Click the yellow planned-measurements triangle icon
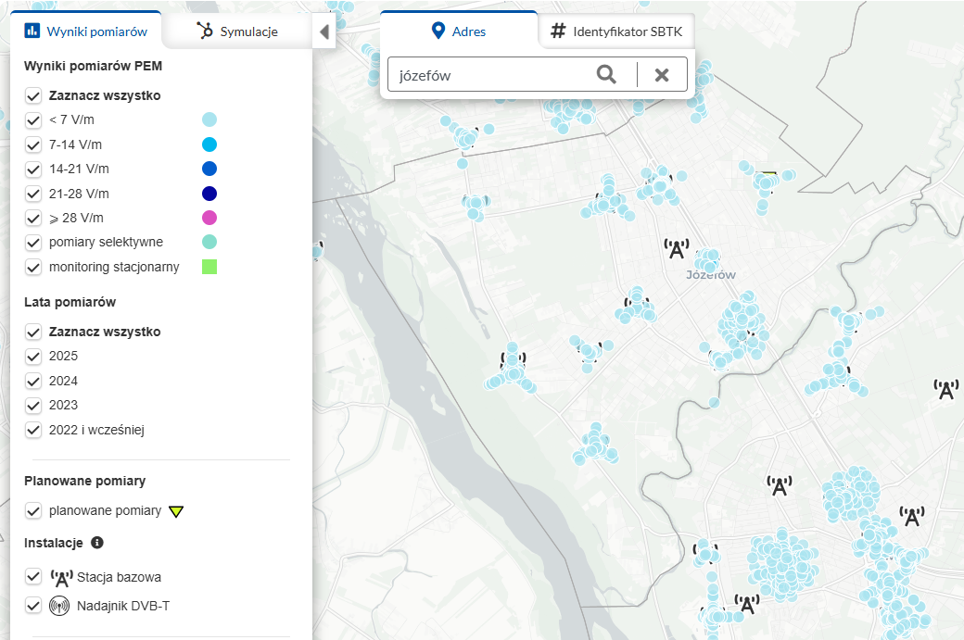Image resolution: width=964 pixels, height=640 pixels. pyautogui.click(x=176, y=511)
